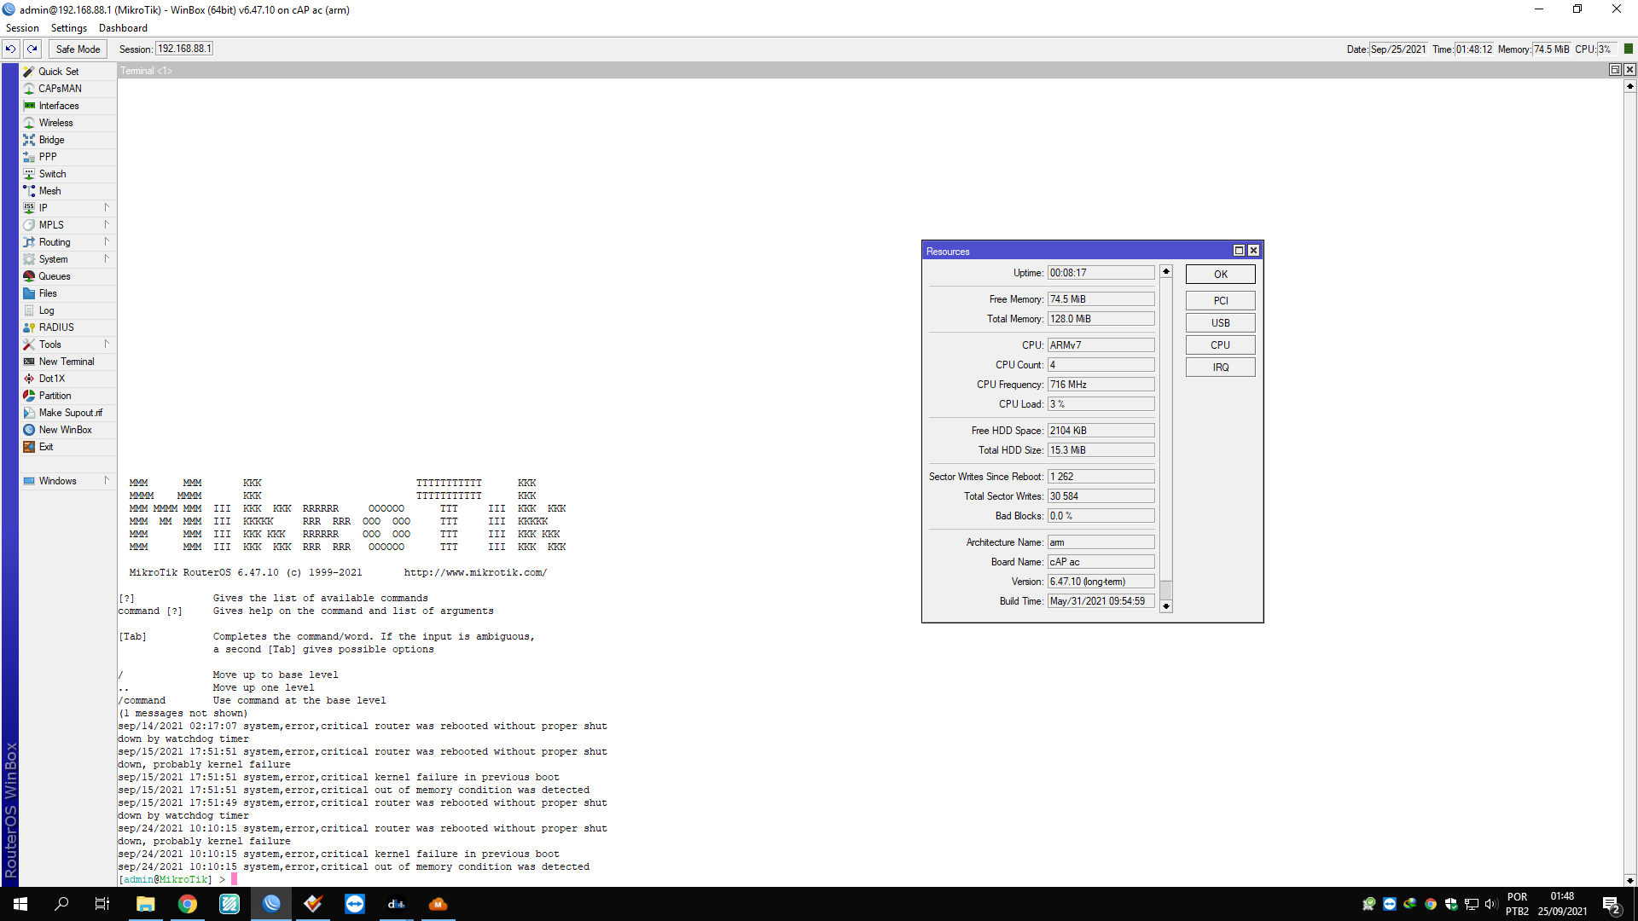Click the Undo arrow icon in toolbar

pos(10,49)
